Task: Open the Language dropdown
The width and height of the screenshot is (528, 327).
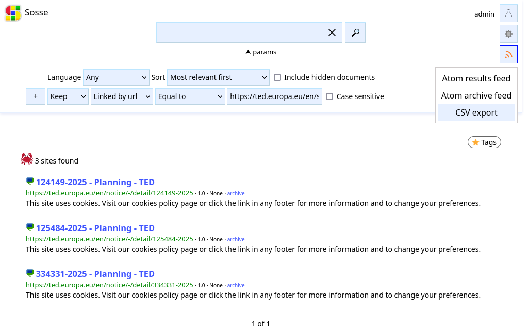Action: [116, 77]
